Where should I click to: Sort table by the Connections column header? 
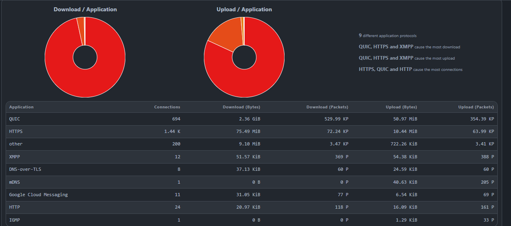coord(167,107)
